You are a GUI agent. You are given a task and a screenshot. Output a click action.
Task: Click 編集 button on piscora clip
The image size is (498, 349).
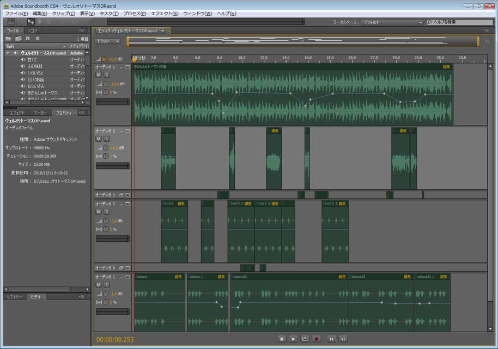(x=178, y=277)
